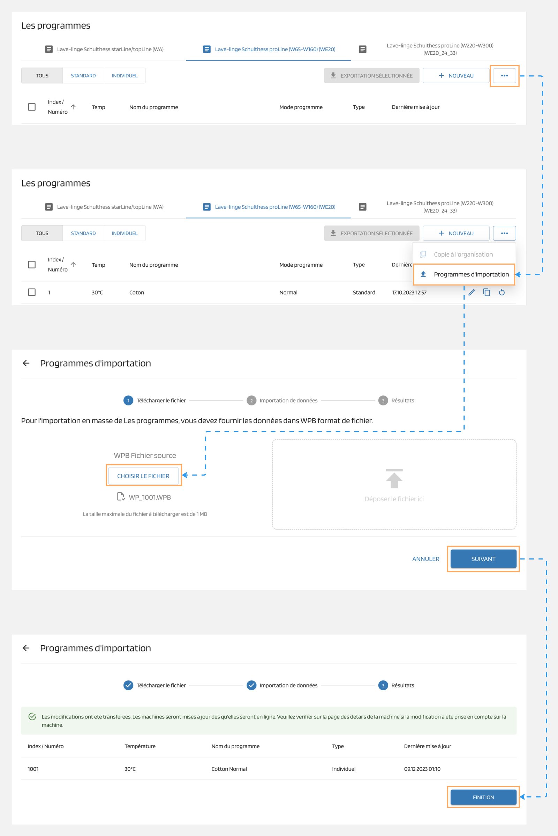Toggle select-all checkbox in the empty programs table
This screenshot has height=836, width=558.
coord(32,107)
